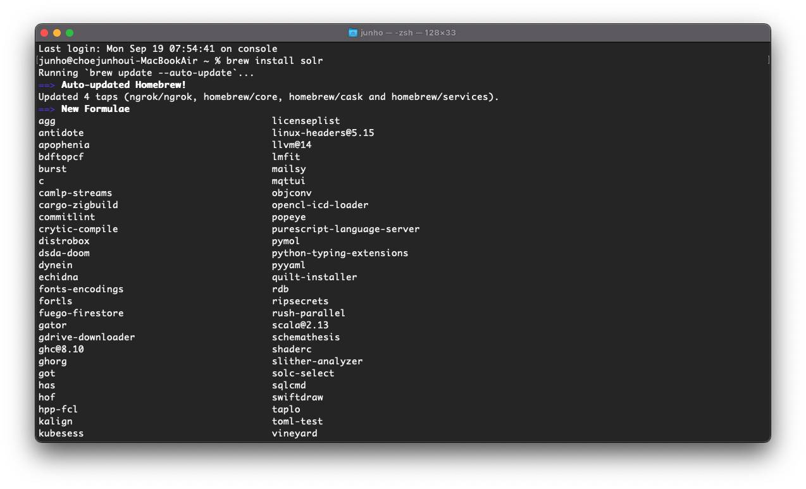Click the homebrew/cask tap name

[328, 96]
